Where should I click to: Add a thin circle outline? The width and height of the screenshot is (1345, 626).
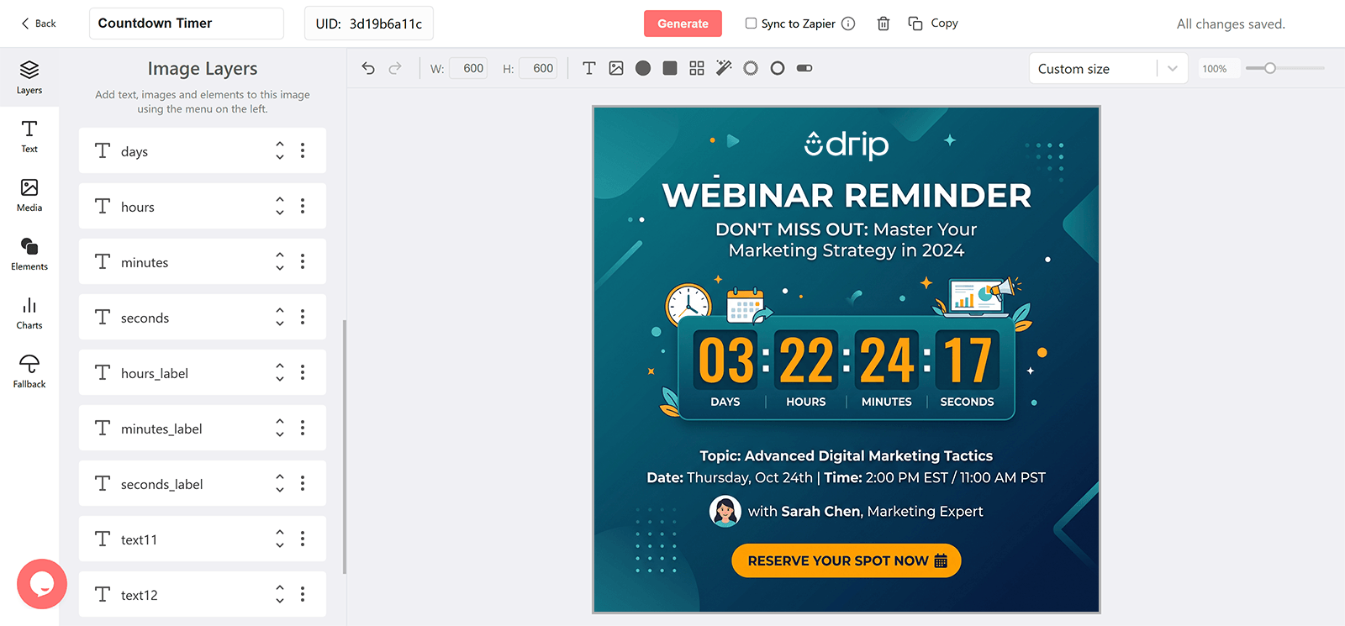pyautogui.click(x=778, y=68)
